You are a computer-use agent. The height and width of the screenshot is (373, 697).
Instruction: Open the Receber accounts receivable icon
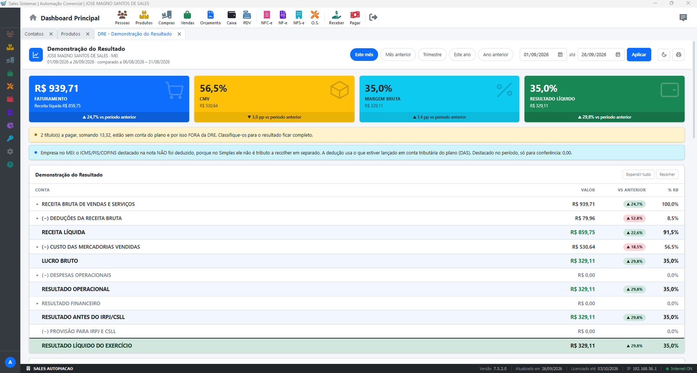pos(336,17)
